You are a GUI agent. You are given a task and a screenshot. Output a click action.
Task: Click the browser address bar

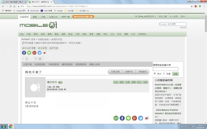[x=106, y=6]
